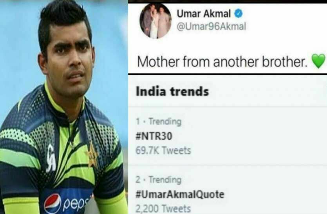This screenshot has height=214, width=327.
Task: Click the '2 · Trending' label
Action: (x=159, y=180)
